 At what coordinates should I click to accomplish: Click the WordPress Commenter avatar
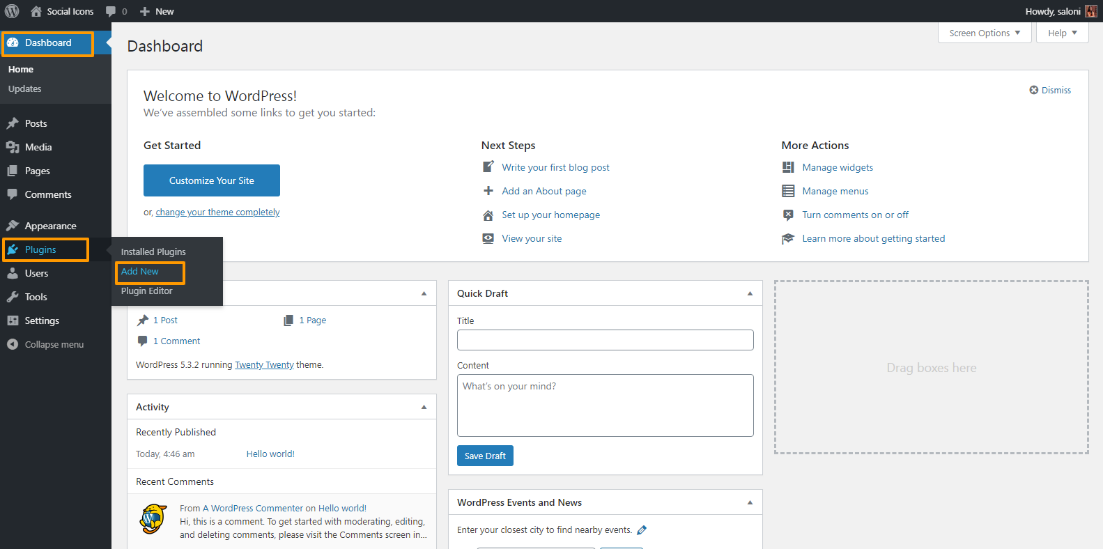(x=153, y=520)
